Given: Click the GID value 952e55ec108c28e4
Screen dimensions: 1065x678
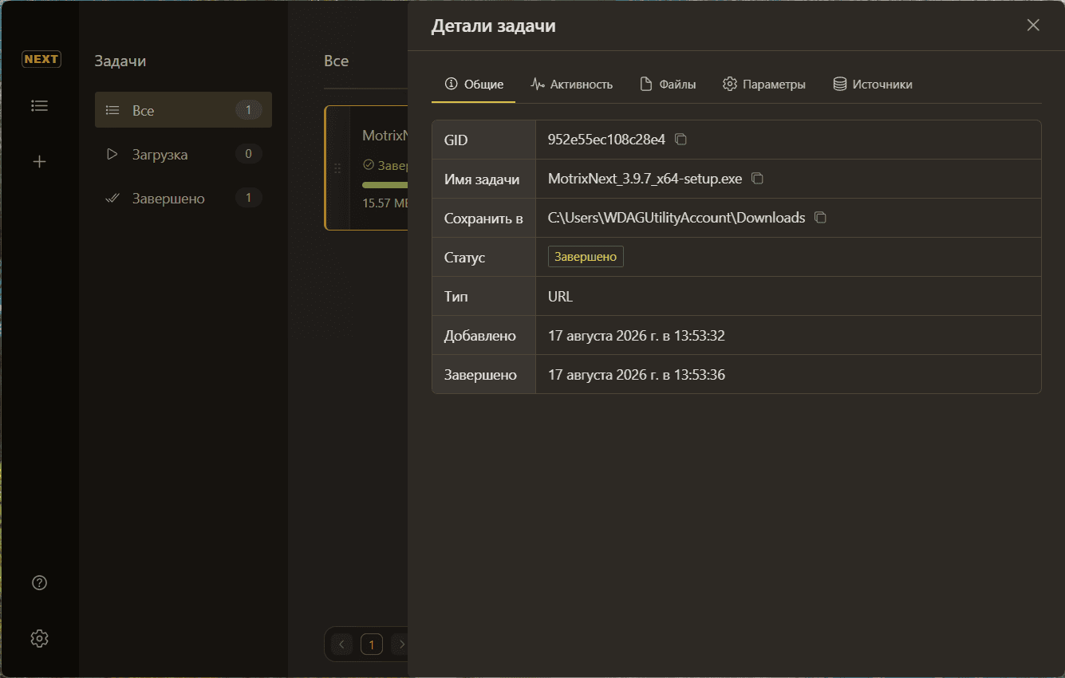Looking at the screenshot, I should point(606,140).
